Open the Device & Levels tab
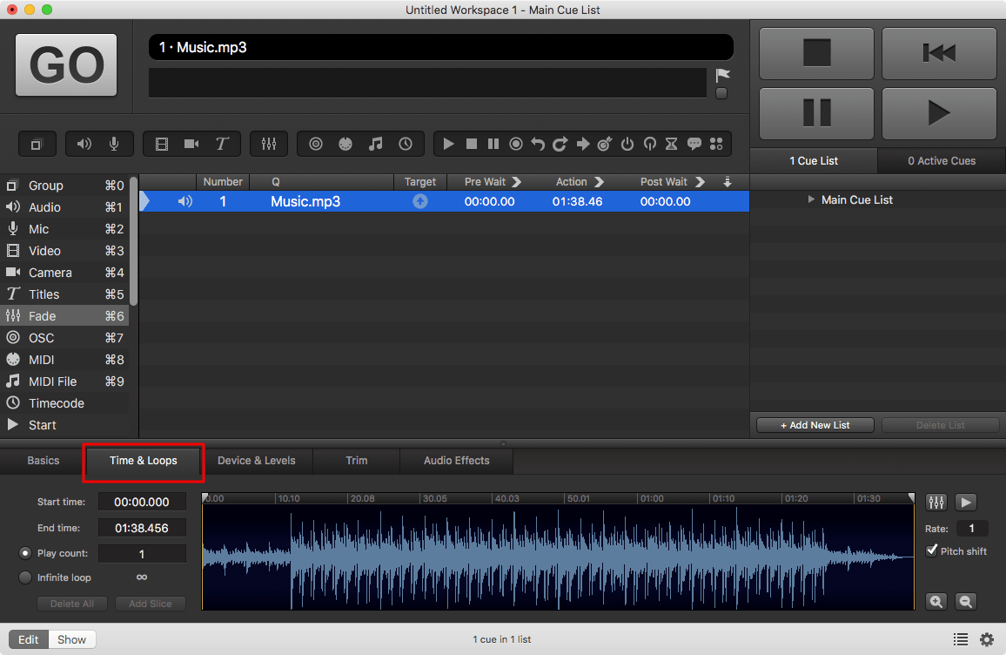Viewport: 1006px width, 655px height. (x=257, y=461)
